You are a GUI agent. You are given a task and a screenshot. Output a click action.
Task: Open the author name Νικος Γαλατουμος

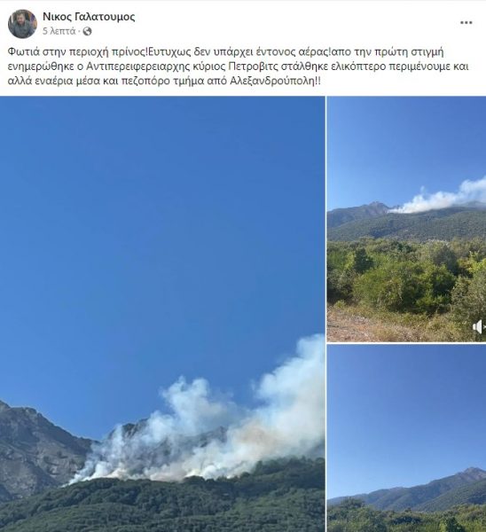(x=89, y=16)
